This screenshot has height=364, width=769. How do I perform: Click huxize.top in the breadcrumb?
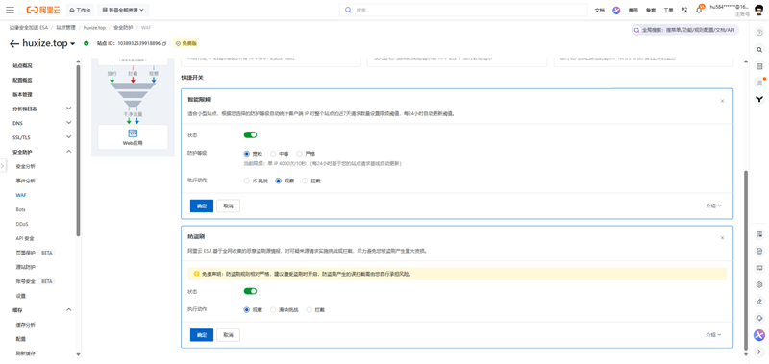pos(94,28)
